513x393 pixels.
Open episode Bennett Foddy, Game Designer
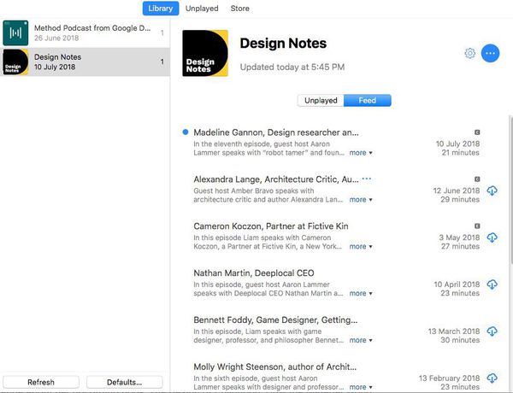point(275,320)
